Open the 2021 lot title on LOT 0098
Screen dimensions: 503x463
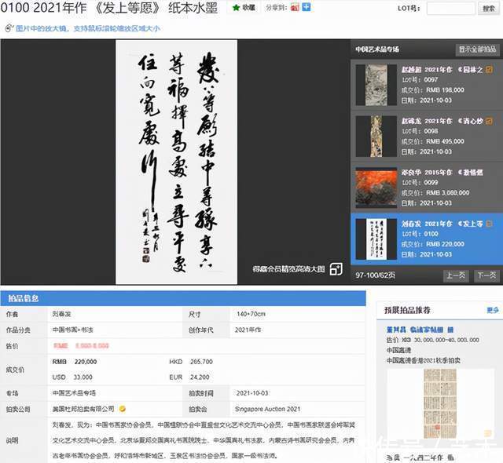coord(442,121)
